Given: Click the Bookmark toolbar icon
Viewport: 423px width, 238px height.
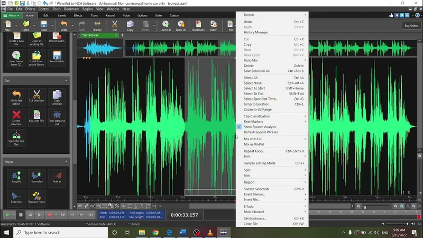Looking at the screenshot, I should [x=198, y=25].
